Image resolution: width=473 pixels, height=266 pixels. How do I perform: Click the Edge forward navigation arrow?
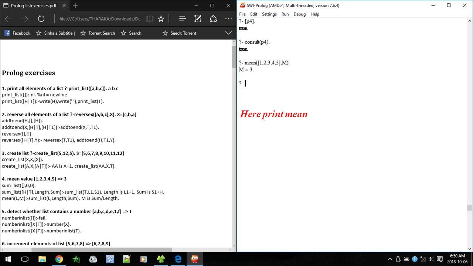(25, 19)
